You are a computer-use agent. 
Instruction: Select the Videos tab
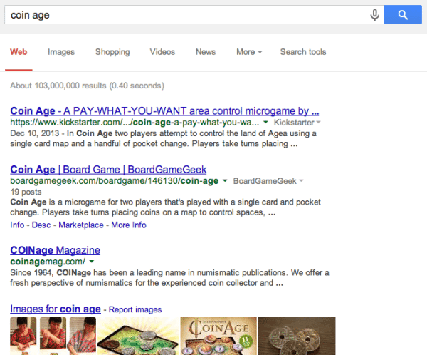pos(162,52)
